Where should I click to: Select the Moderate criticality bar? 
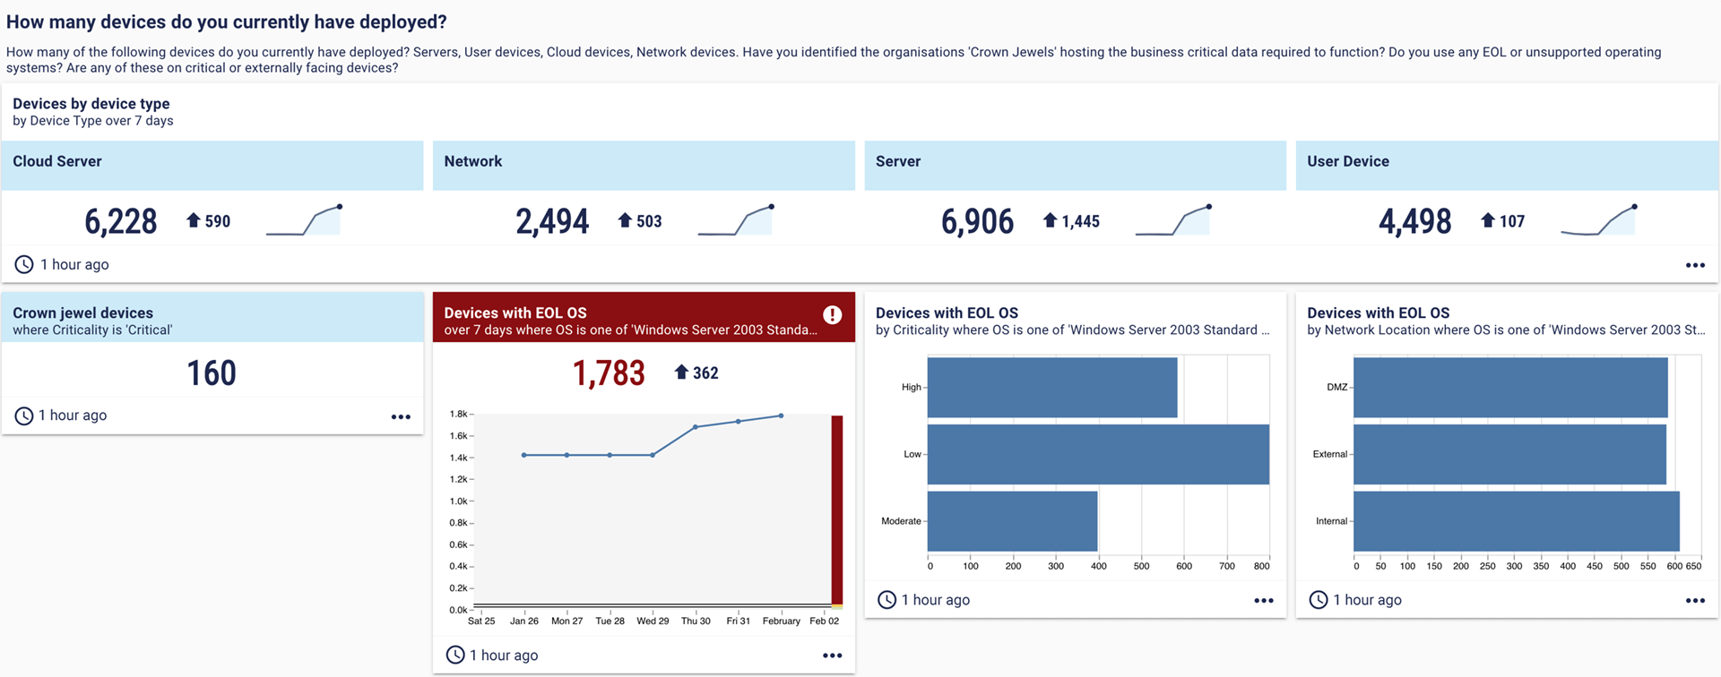coord(1012,521)
